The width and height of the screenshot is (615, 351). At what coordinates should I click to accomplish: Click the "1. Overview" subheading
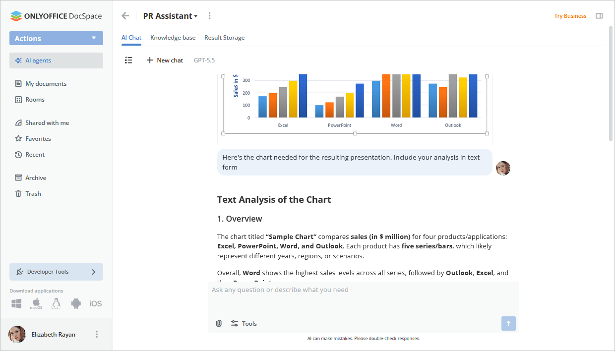click(x=240, y=219)
